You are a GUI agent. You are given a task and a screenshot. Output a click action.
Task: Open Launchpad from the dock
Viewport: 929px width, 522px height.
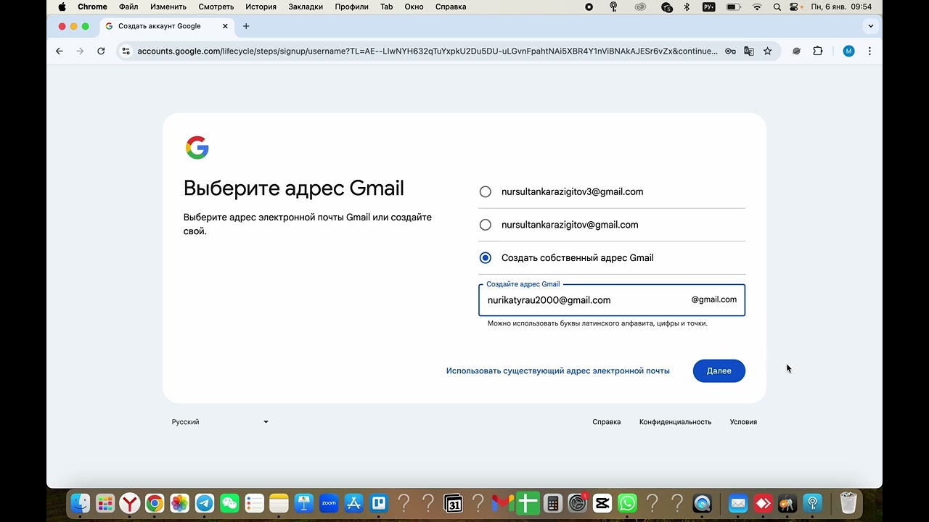(x=105, y=502)
